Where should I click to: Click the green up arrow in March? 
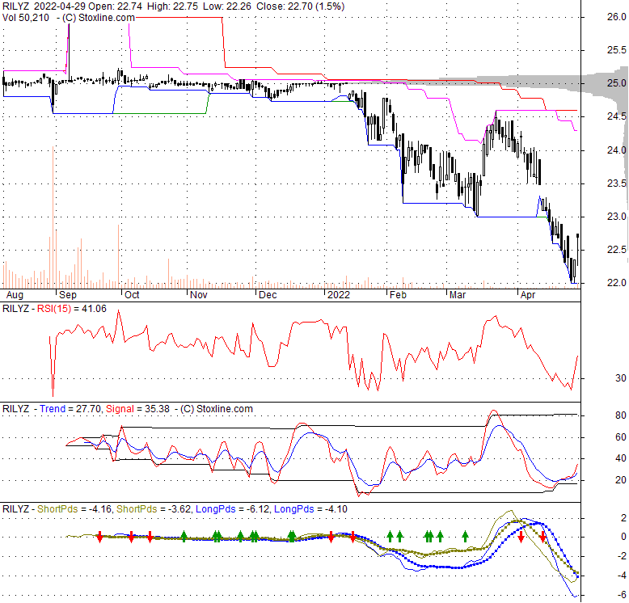[466, 537]
